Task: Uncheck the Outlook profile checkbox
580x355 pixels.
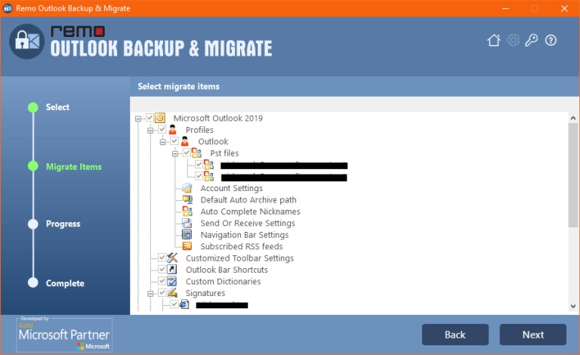Action: tap(174, 141)
